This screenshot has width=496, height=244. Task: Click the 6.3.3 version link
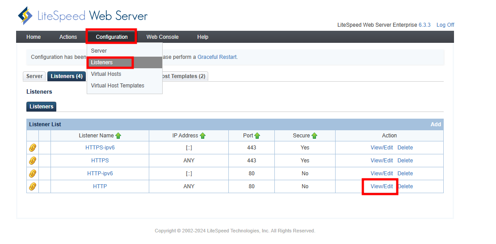pyautogui.click(x=425, y=25)
